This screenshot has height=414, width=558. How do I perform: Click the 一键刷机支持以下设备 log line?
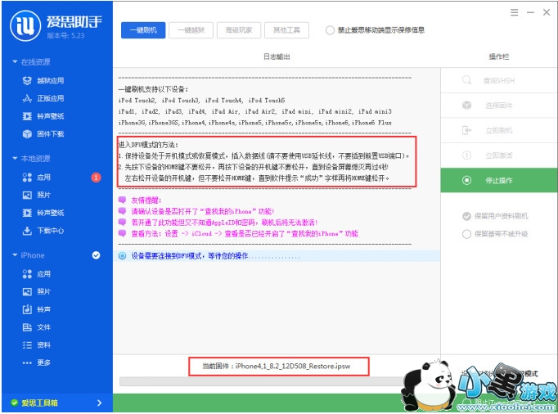pyautogui.click(x=153, y=89)
